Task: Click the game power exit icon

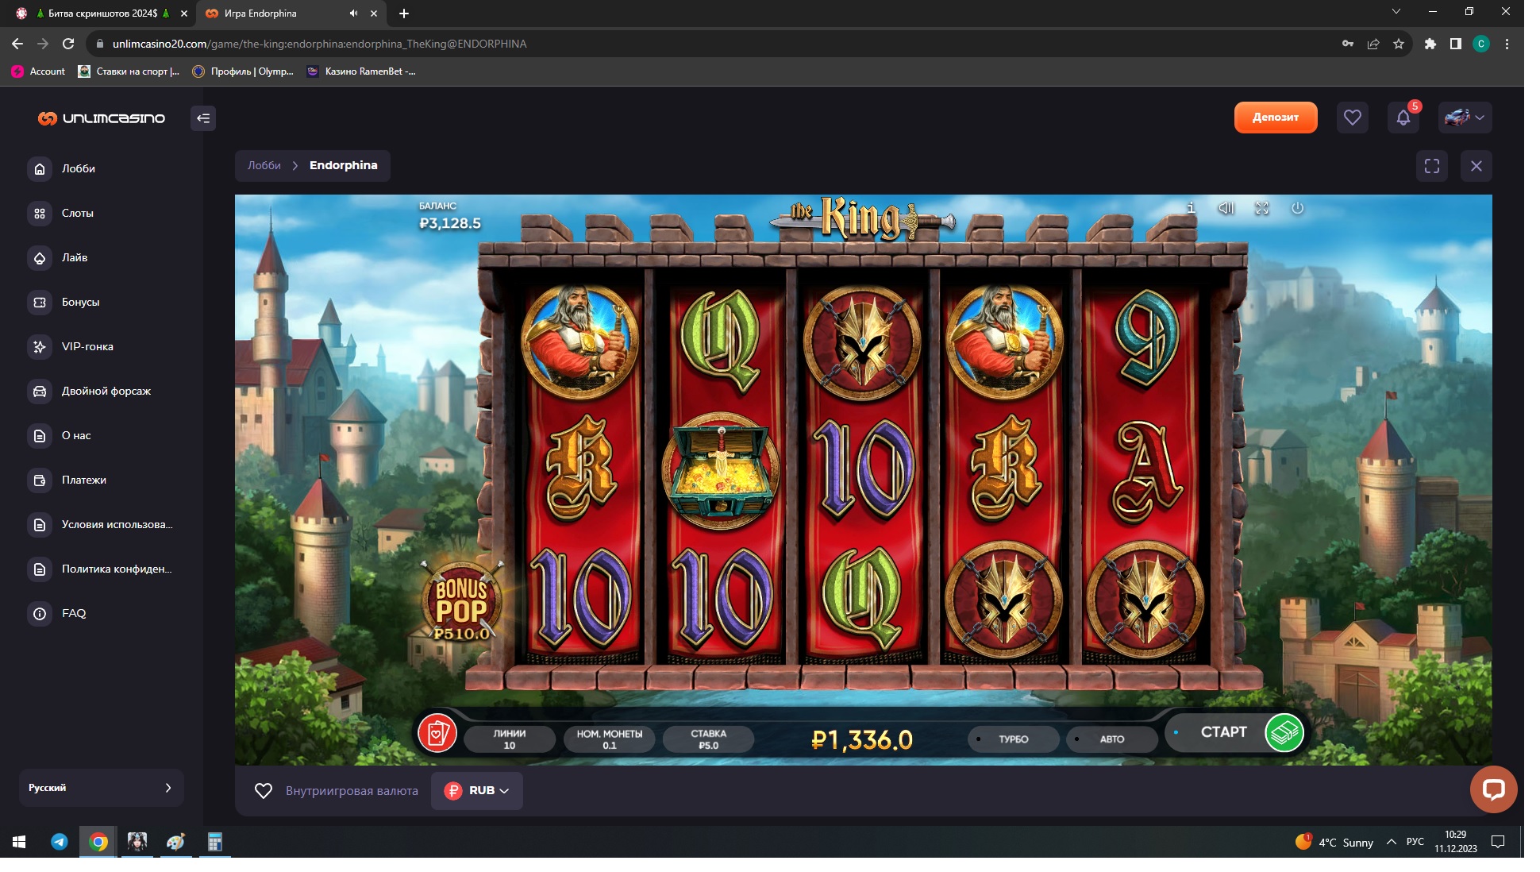Action: pyautogui.click(x=1297, y=208)
